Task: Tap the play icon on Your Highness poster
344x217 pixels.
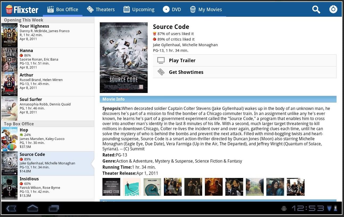Action: (9, 35)
